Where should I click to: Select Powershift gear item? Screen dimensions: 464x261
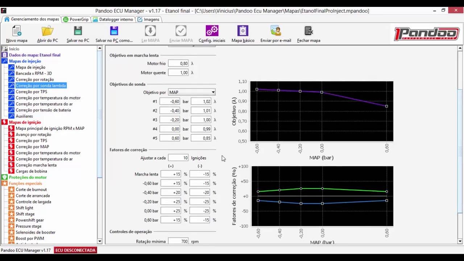pos(30,220)
